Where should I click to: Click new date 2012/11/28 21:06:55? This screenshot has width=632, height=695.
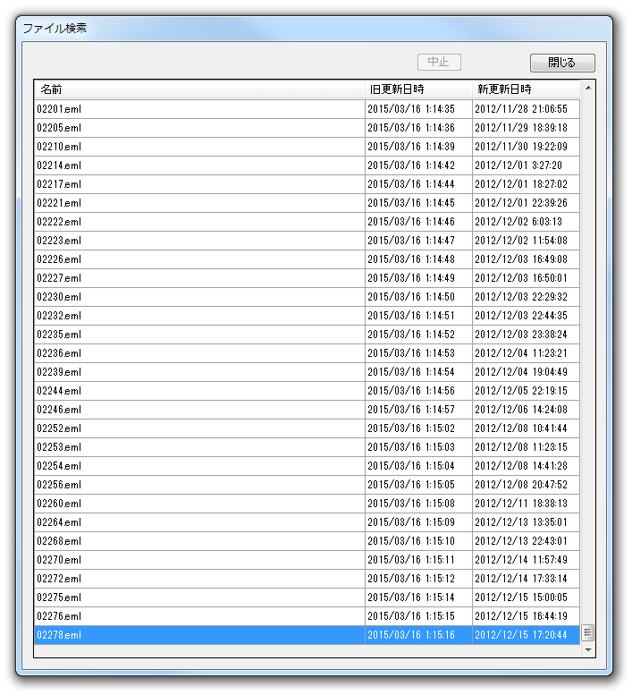[521, 109]
